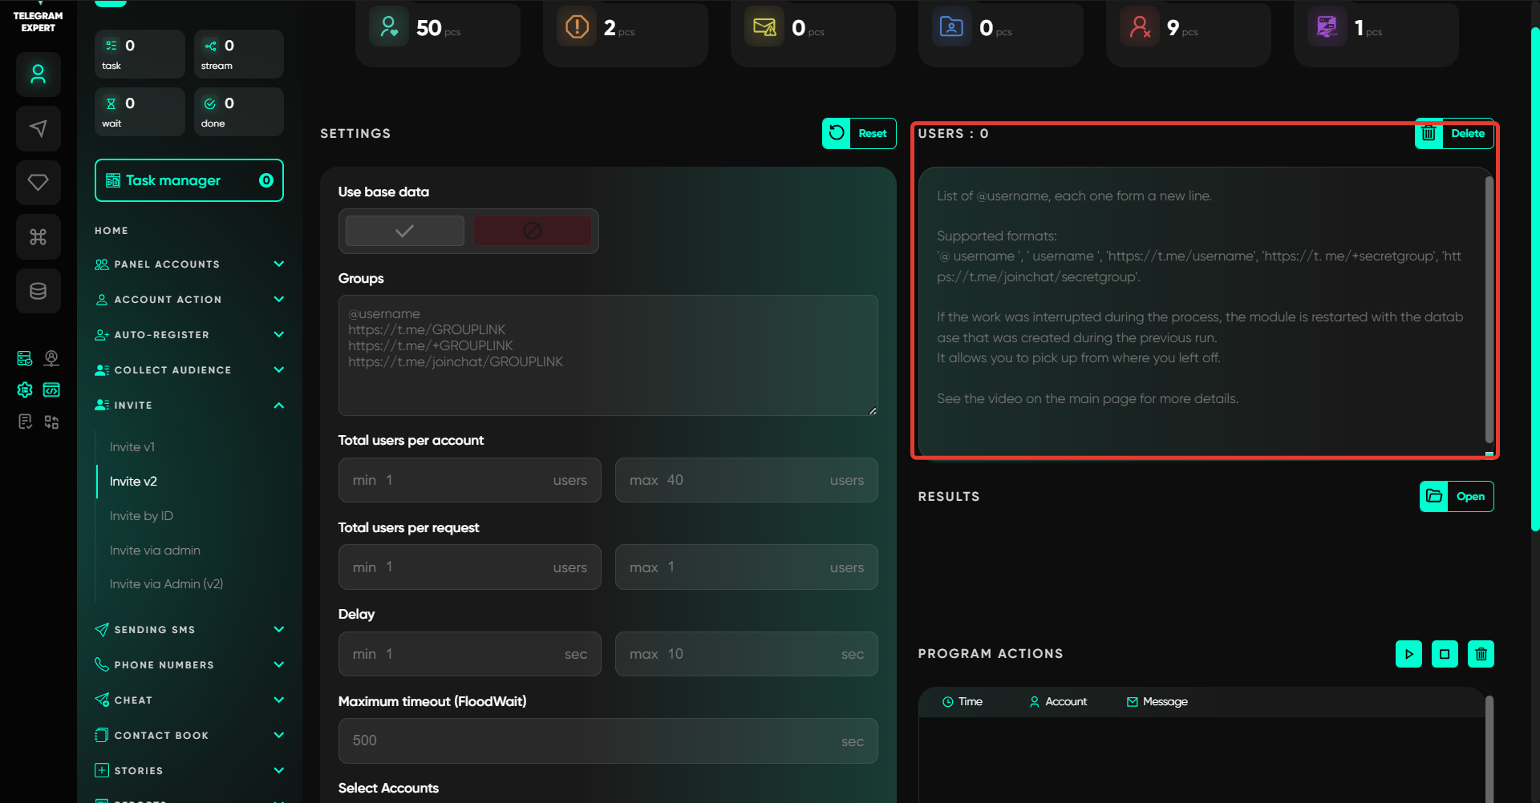Collapse the Invite menu section

pyautogui.click(x=278, y=406)
